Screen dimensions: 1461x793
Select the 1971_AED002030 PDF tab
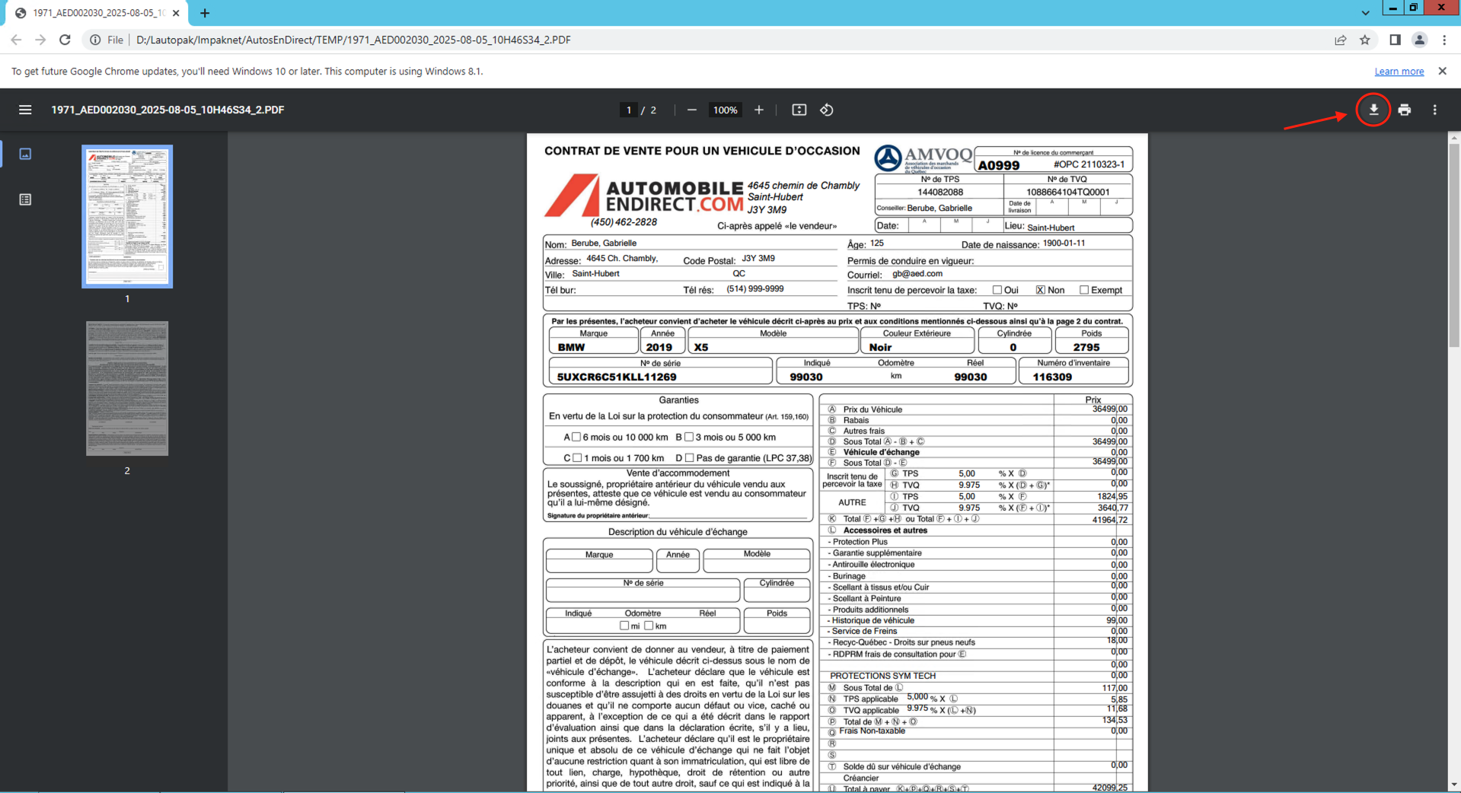coord(97,13)
